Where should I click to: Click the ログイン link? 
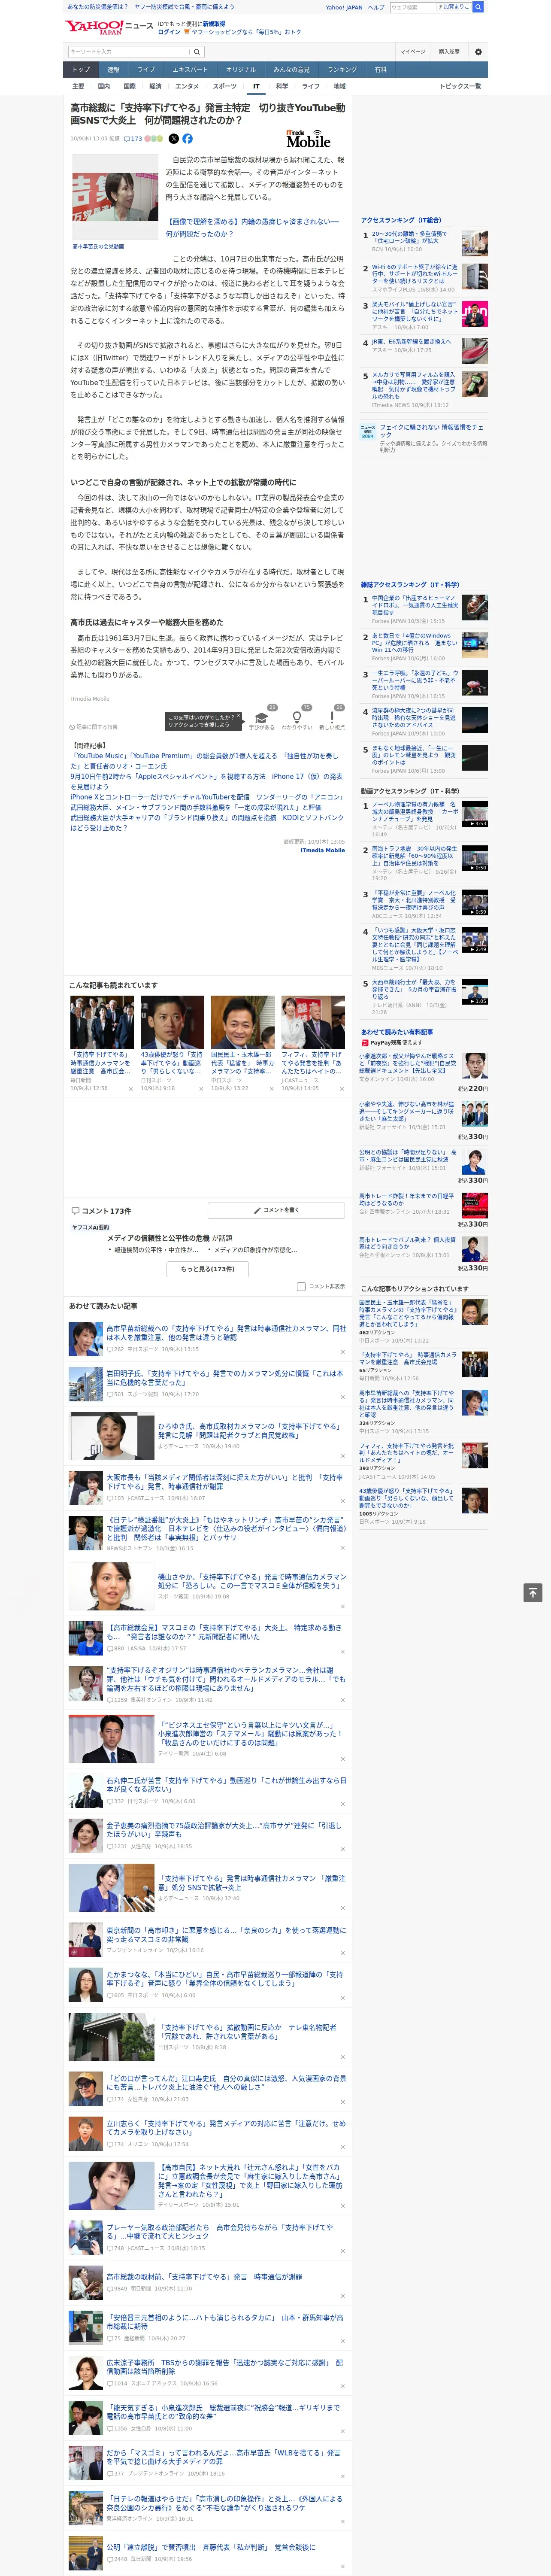169,32
